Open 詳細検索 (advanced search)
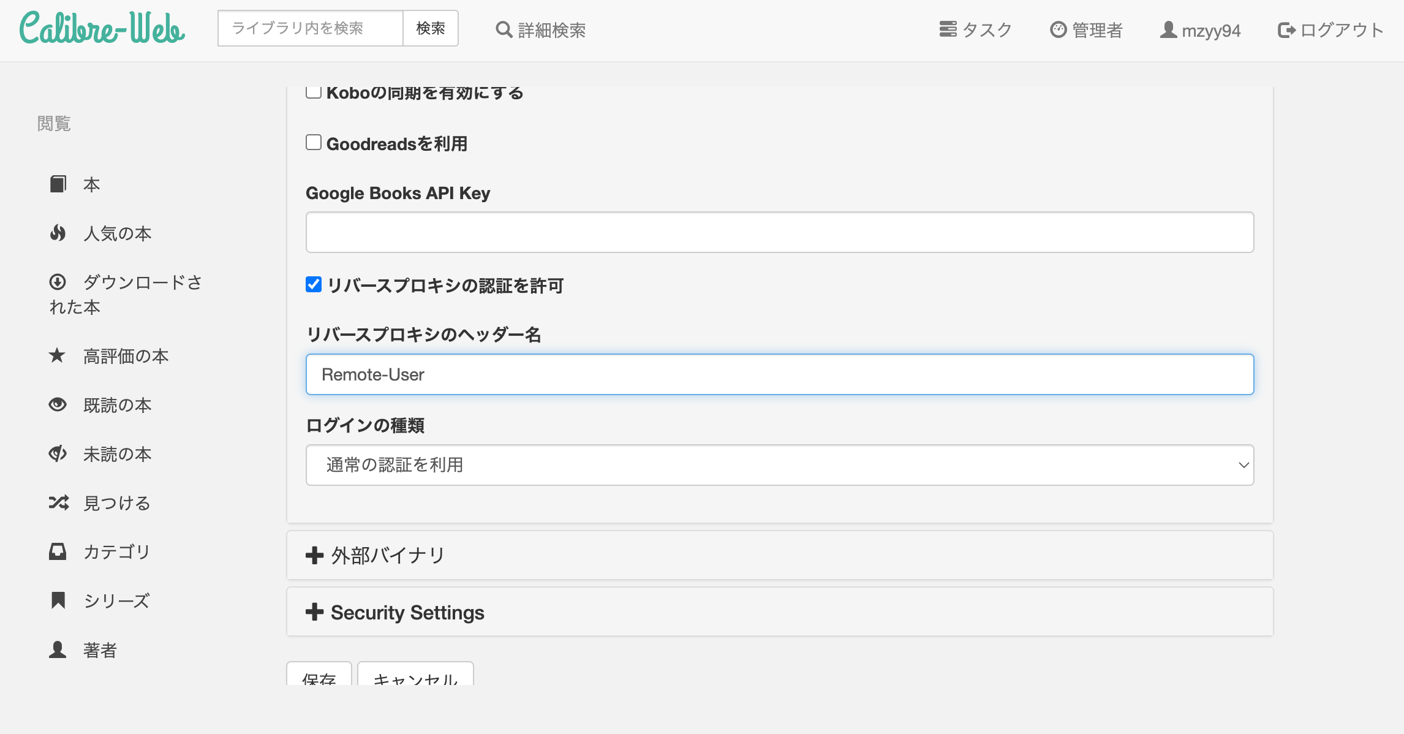Viewport: 1404px width, 734px height. pyautogui.click(x=541, y=29)
